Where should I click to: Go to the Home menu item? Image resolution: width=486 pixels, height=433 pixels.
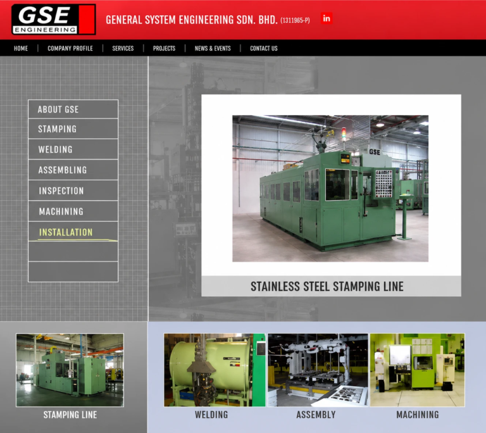coord(21,48)
